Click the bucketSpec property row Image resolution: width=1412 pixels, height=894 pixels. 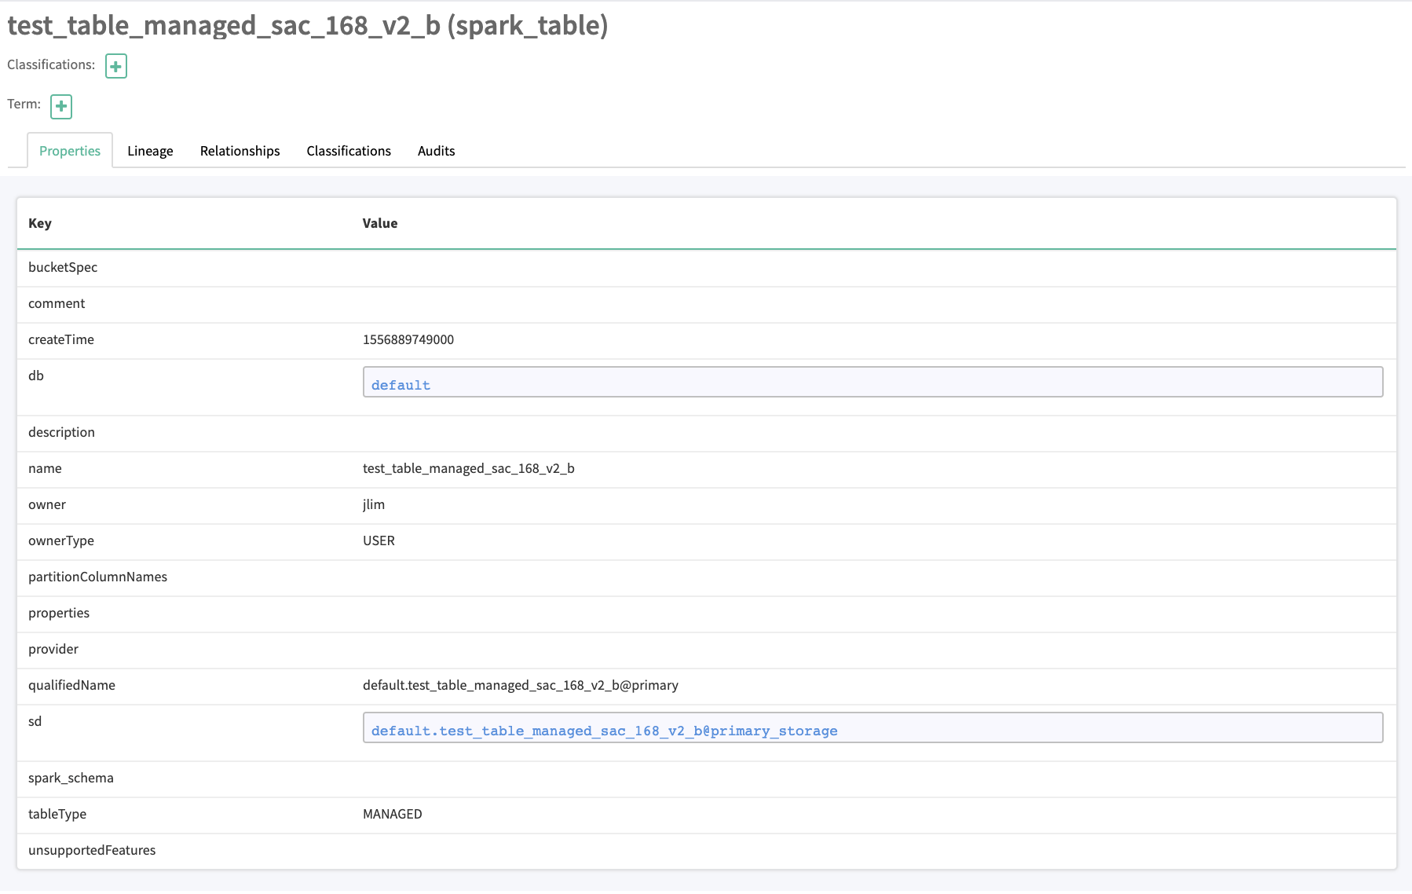[x=63, y=267]
